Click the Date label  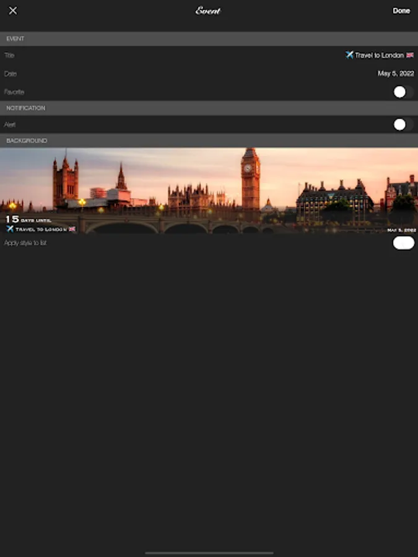tap(11, 74)
